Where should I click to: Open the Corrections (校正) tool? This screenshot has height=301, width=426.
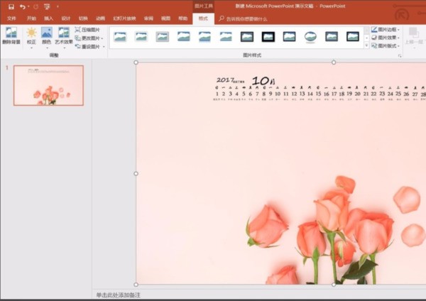[x=31, y=36]
